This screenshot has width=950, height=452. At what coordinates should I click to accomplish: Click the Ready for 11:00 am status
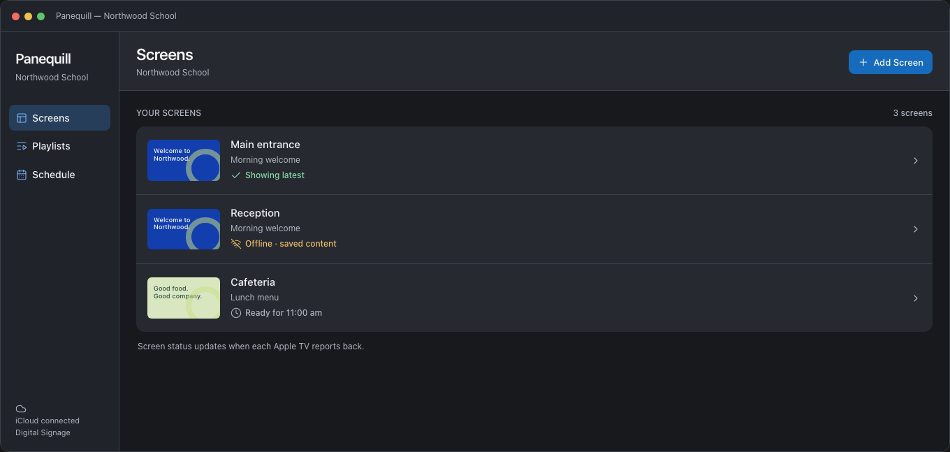(x=284, y=313)
